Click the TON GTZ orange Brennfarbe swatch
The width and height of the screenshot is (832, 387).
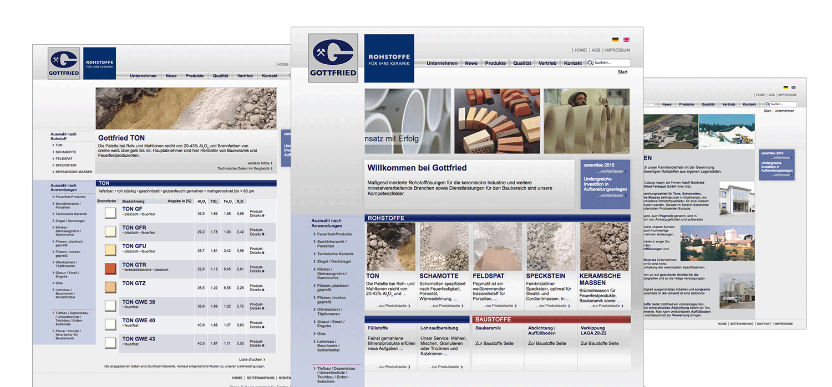point(110,287)
